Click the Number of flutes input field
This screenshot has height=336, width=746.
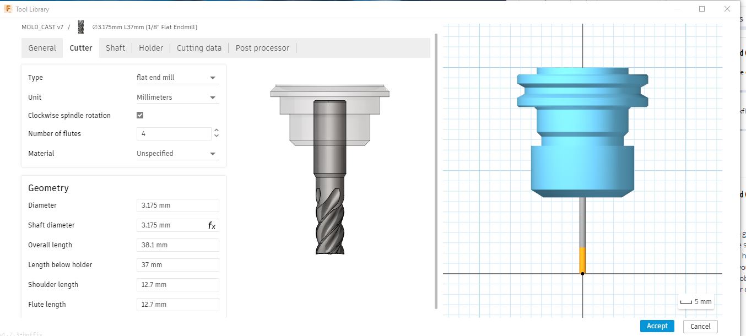click(x=174, y=134)
